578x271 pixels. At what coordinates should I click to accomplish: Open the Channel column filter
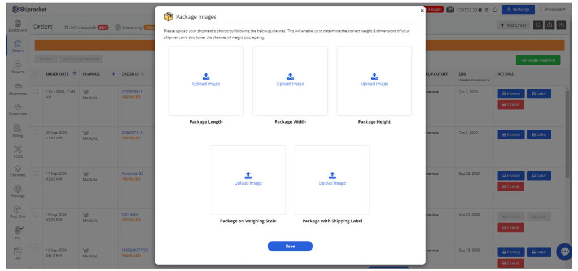point(113,74)
